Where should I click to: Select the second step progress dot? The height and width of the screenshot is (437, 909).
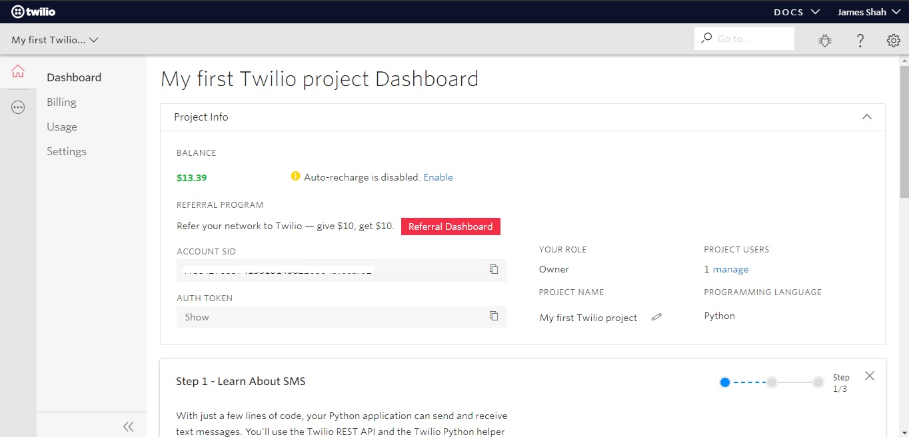click(x=772, y=382)
